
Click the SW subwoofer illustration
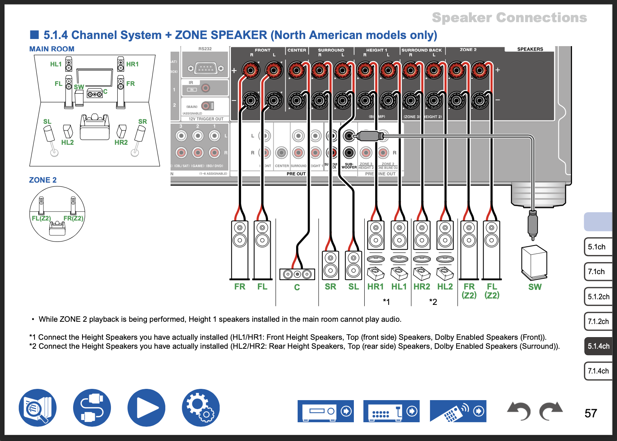(x=534, y=263)
